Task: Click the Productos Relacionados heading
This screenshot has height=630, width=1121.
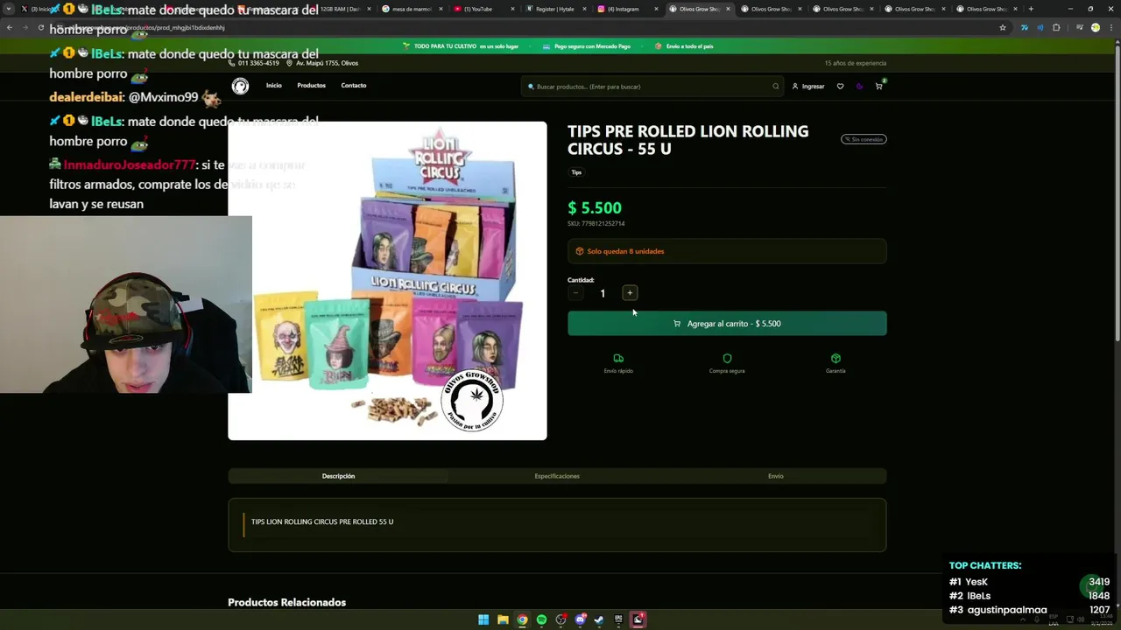Action: tap(286, 602)
